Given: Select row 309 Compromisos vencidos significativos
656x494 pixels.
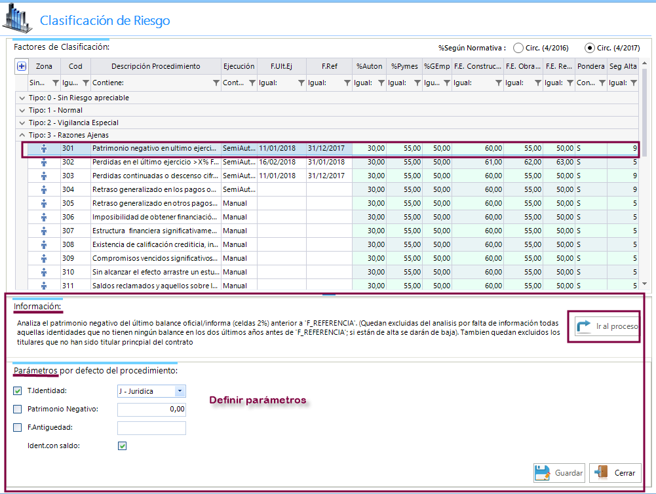Looking at the screenshot, I should coord(333,259).
